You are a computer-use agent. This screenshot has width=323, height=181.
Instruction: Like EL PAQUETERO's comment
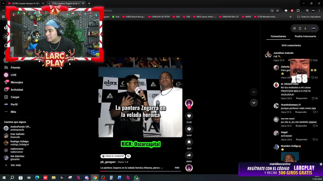tap(313, 98)
